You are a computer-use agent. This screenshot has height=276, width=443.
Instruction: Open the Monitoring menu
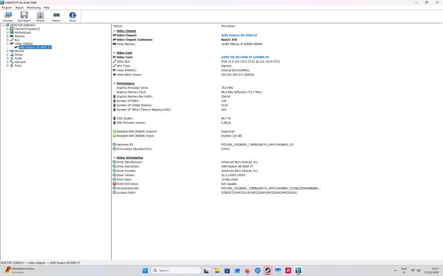(x=34, y=8)
